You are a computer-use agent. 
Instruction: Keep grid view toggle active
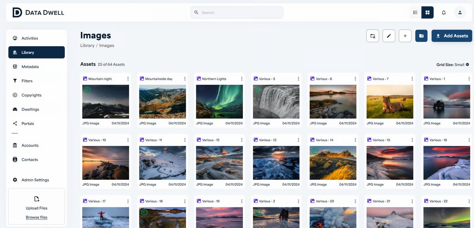[x=427, y=12]
